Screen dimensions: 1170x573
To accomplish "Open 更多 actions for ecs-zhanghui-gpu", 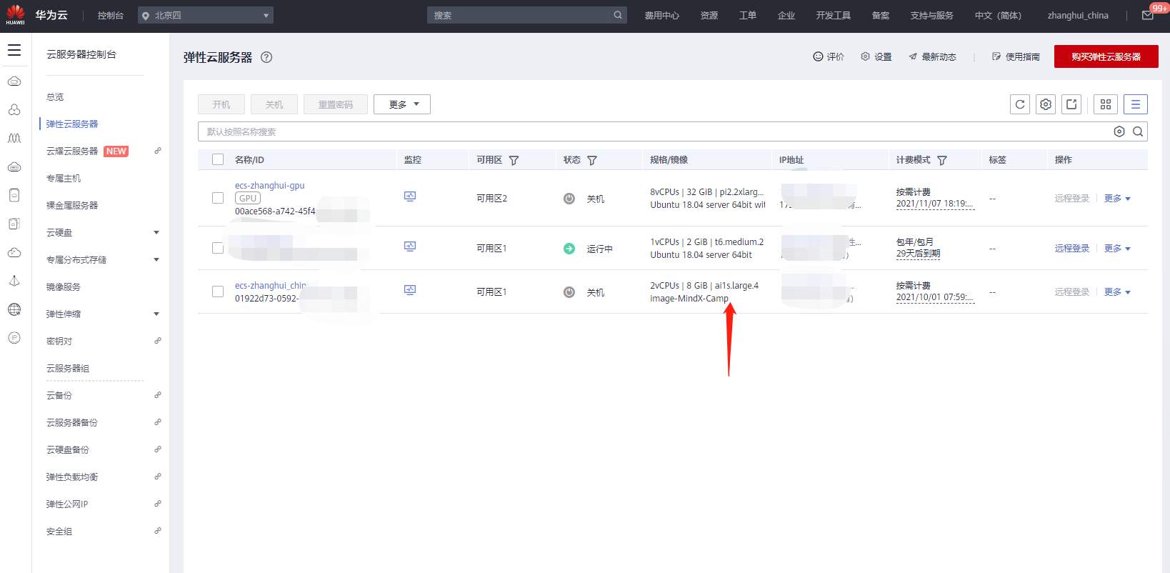I will 1117,199.
